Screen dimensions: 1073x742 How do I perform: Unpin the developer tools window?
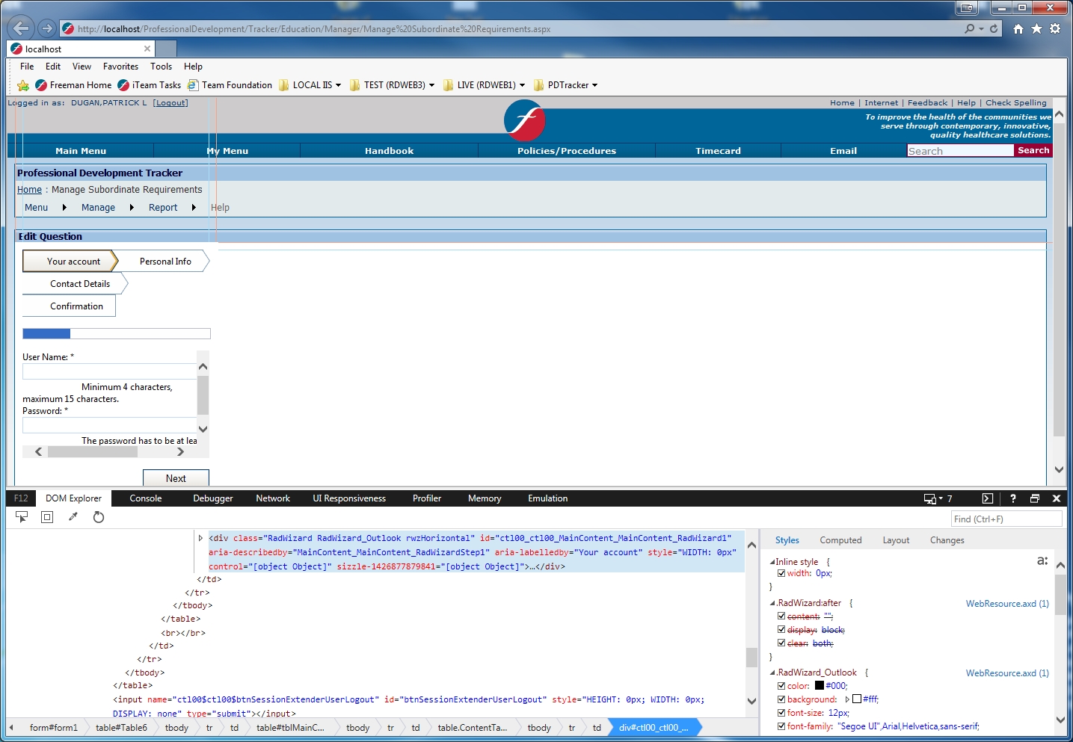point(1035,498)
